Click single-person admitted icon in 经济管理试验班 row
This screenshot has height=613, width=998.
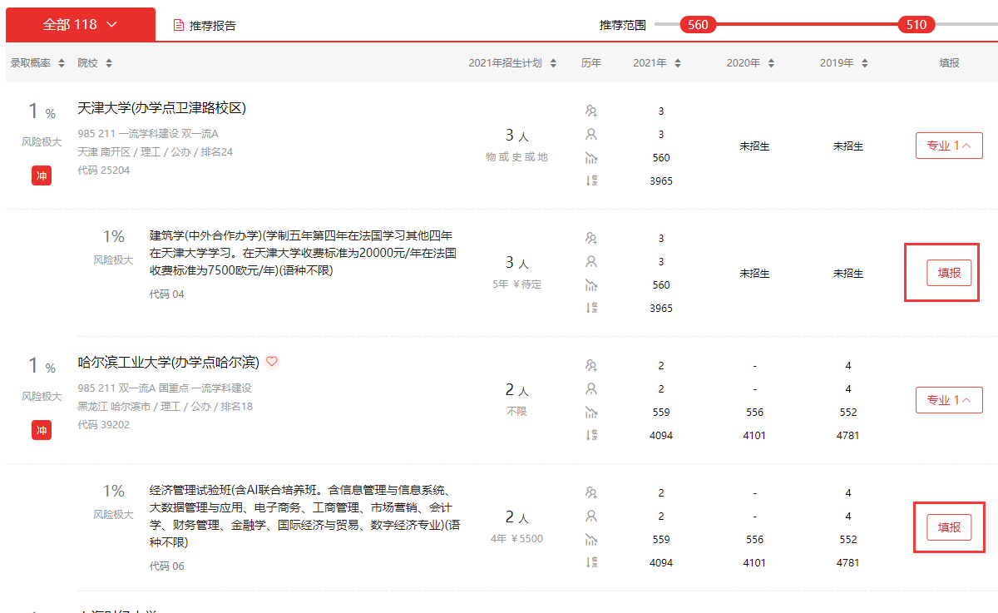point(591,516)
